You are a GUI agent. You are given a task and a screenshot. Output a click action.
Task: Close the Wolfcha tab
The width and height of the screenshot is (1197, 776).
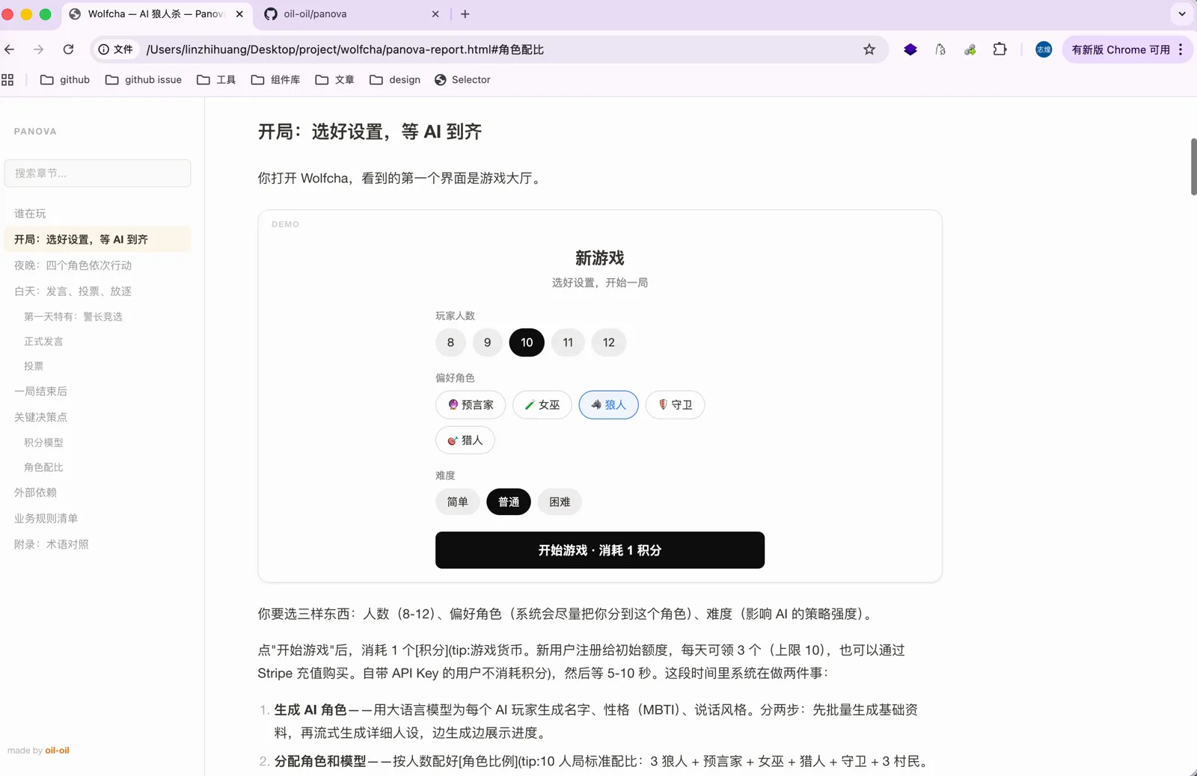[239, 14]
